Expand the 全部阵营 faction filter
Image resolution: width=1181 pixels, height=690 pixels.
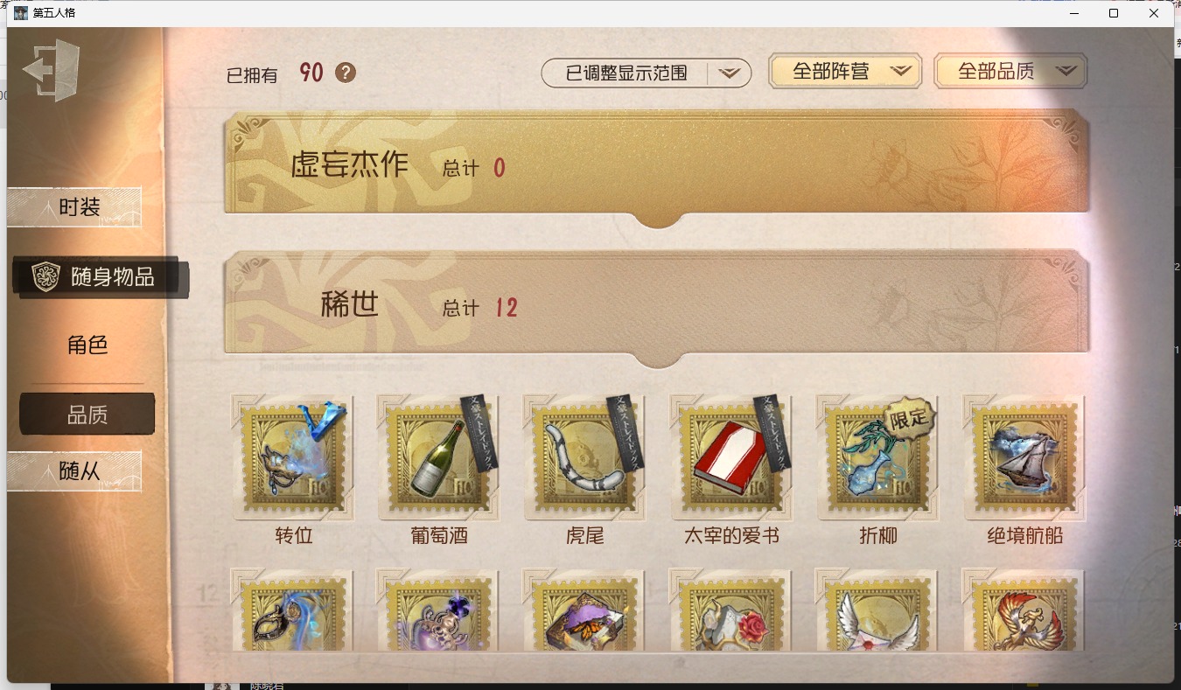pyautogui.click(x=845, y=72)
